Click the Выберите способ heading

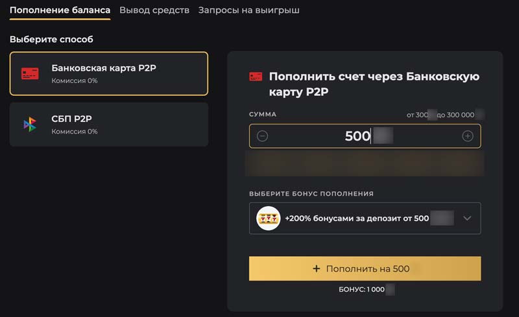[51, 40]
